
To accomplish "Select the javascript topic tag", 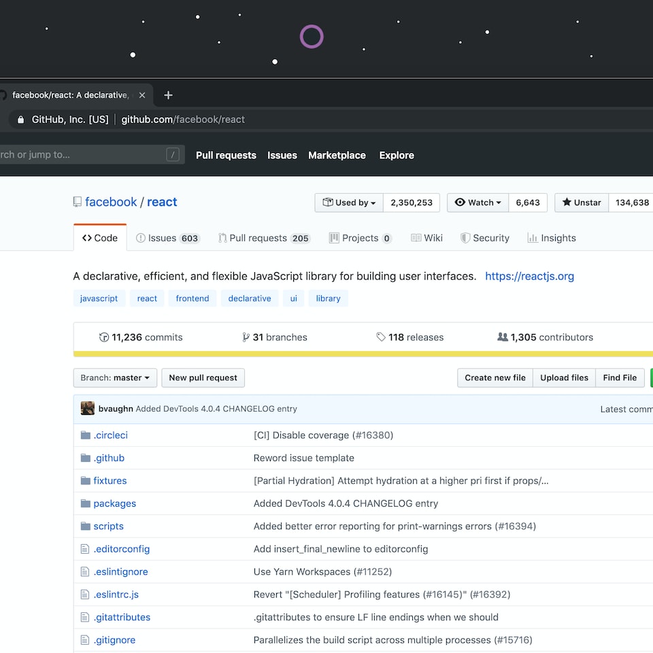I will [x=99, y=299].
